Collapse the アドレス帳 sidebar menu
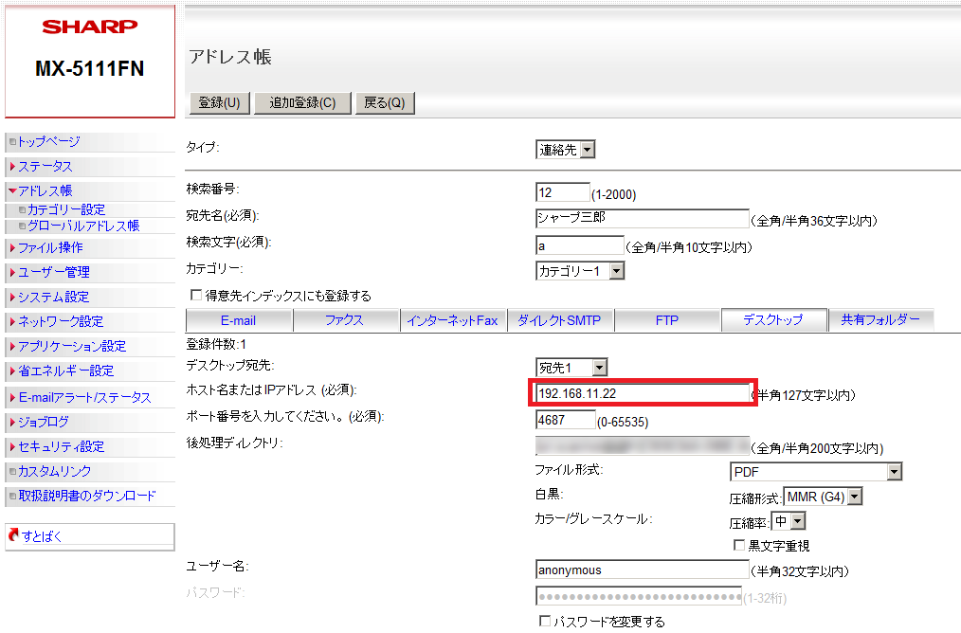Screen dimensions: 961x633 (45, 190)
